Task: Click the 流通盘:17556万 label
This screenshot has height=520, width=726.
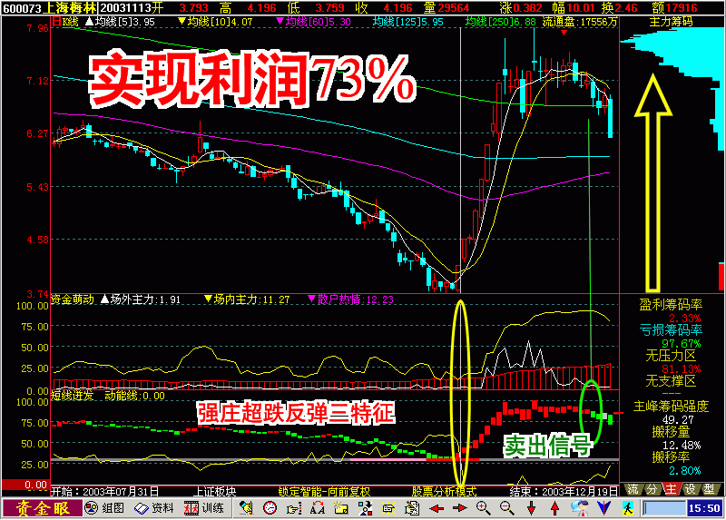Action: (x=580, y=21)
